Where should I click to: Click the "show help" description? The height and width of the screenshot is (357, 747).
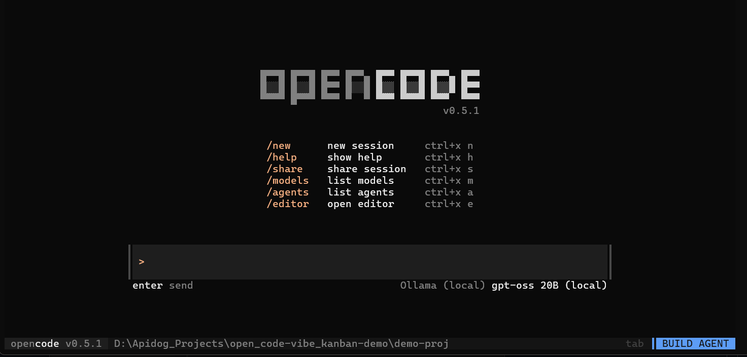coord(355,157)
